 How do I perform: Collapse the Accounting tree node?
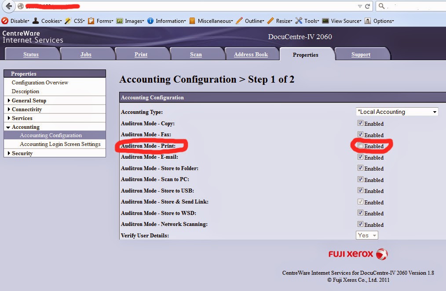point(8,127)
